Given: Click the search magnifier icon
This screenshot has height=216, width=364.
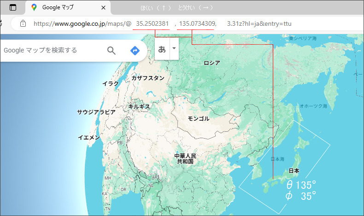Looking at the screenshot, I should (111, 50).
